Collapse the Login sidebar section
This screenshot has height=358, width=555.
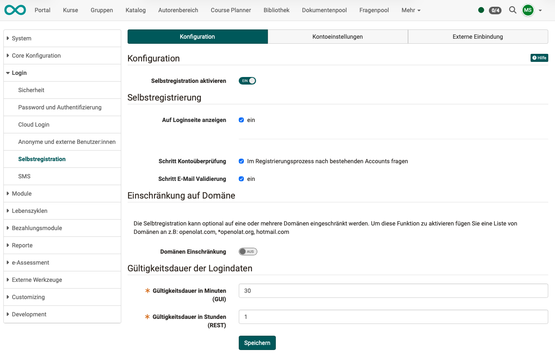[x=19, y=72]
